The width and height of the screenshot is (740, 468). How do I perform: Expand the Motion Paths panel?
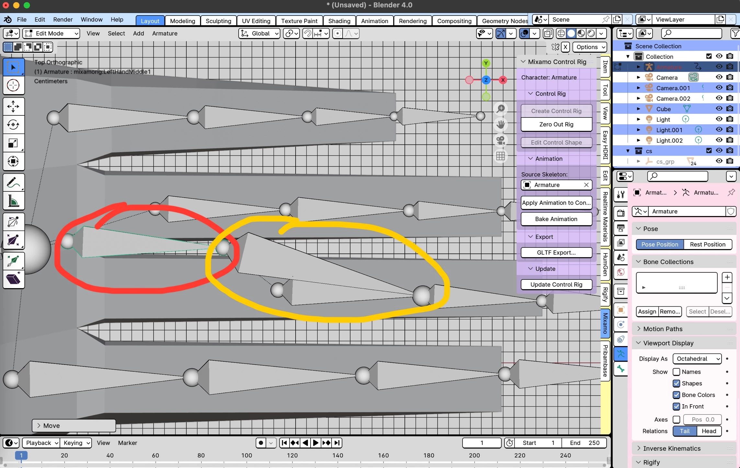coord(663,329)
